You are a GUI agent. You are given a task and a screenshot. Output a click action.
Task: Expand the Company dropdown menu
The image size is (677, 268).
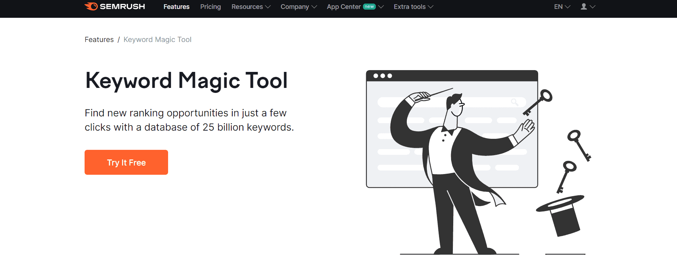click(298, 7)
